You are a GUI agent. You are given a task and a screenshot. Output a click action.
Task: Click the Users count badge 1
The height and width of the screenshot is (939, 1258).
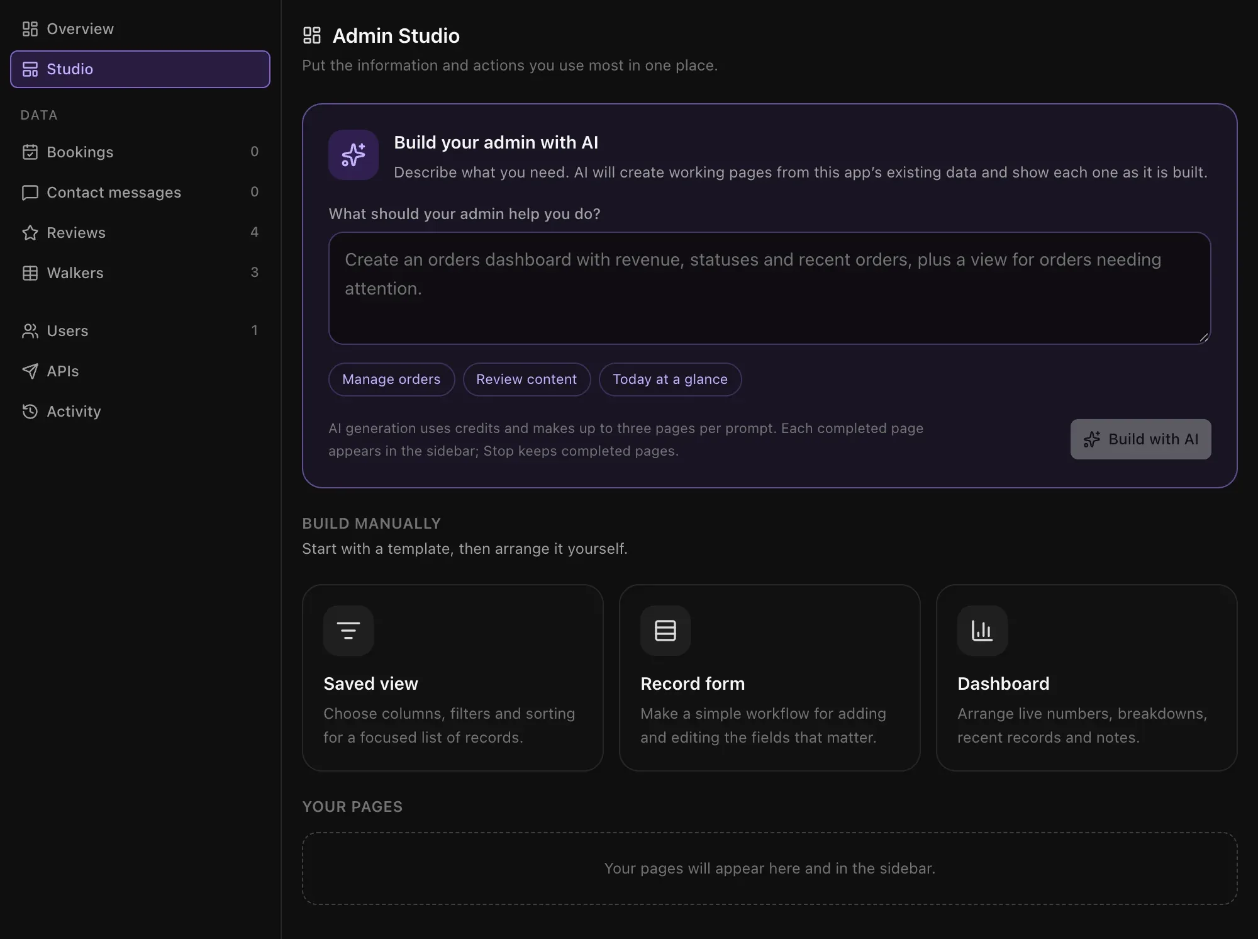pyautogui.click(x=254, y=330)
